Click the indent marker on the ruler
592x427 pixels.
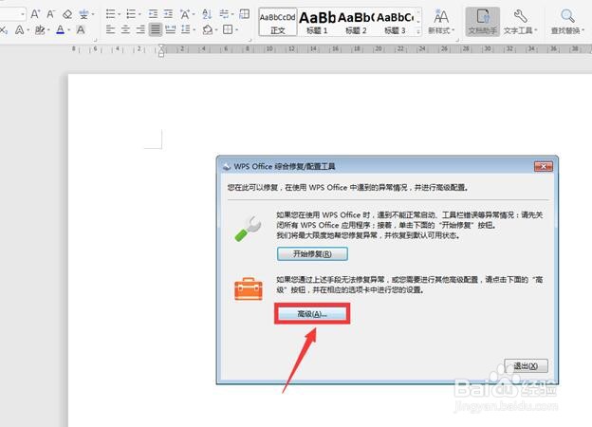pyautogui.click(x=161, y=51)
